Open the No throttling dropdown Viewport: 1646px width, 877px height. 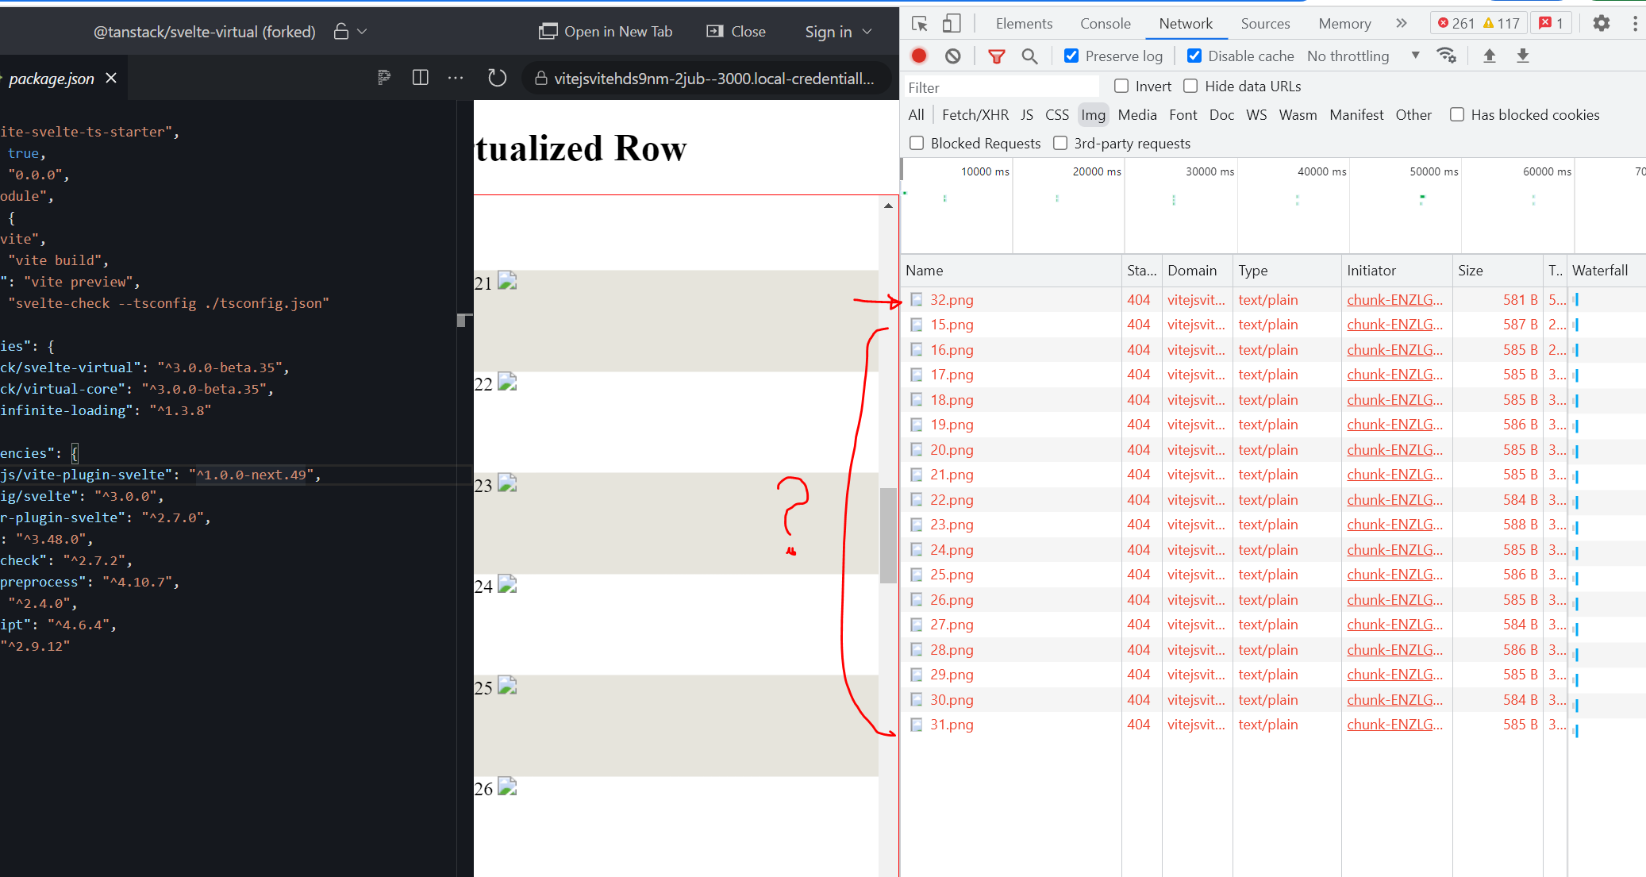pos(1357,56)
